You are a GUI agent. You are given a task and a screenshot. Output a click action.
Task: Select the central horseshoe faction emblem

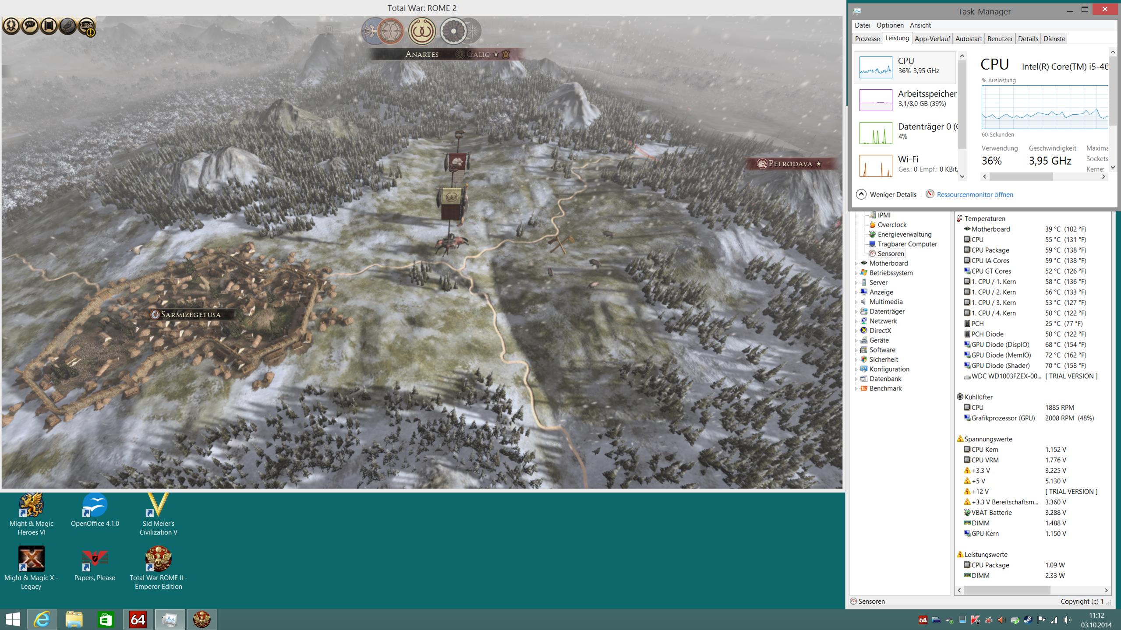(x=422, y=31)
